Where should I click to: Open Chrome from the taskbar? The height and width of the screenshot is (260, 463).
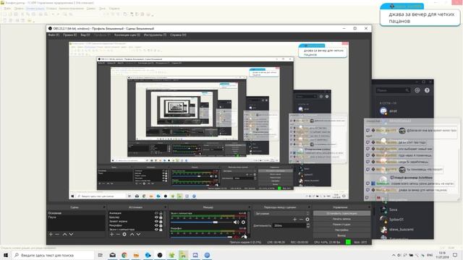coord(124,255)
